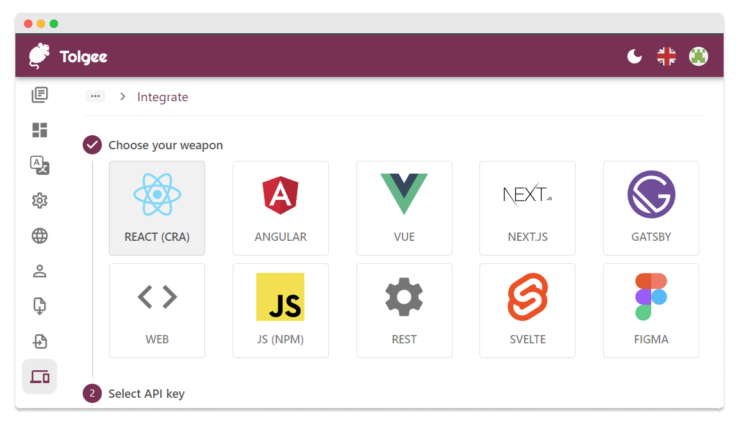
Task: Click the globe icon in sidebar
Action: click(x=40, y=236)
